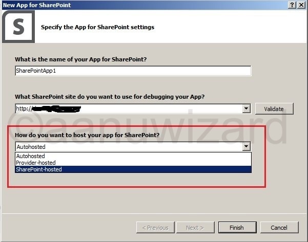The width and height of the screenshot is (308, 242).
Task: Click inside the debugging site URL box
Action: [x=128, y=108]
